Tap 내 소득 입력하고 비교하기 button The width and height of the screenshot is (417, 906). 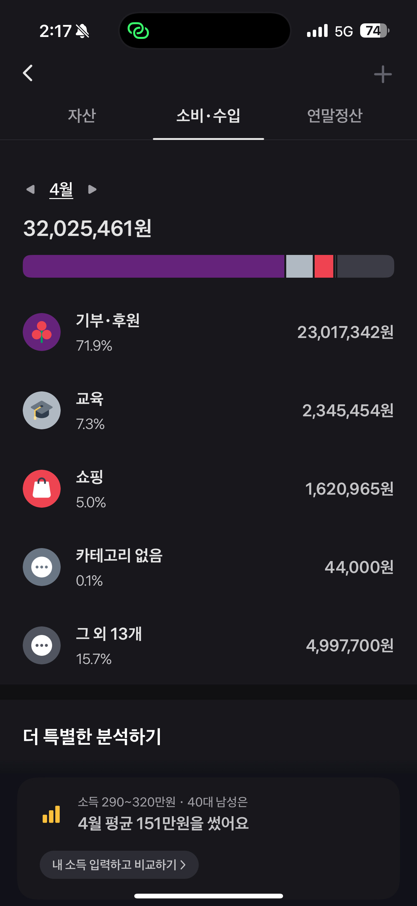[x=119, y=865]
